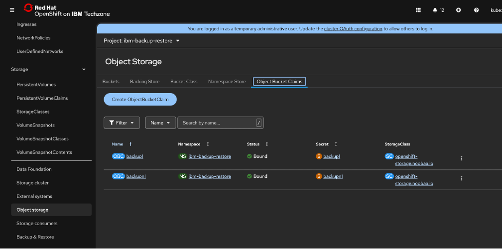502x249 pixels.
Task: Focus the Search by name field
Action: 217,123
